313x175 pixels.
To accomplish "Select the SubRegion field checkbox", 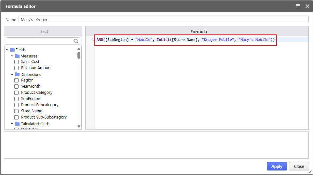I will pyautogui.click(x=17, y=99).
